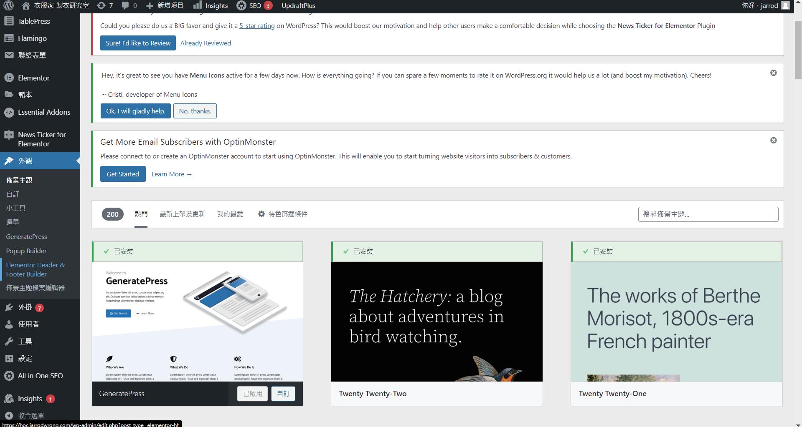This screenshot has width=802, height=427.
Task: Open comments bubble icon in admin bar
Action: [x=125, y=5]
